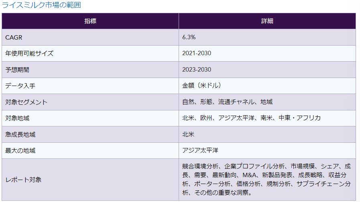Select 北米 in the 急成長地域 row

pos(188,134)
